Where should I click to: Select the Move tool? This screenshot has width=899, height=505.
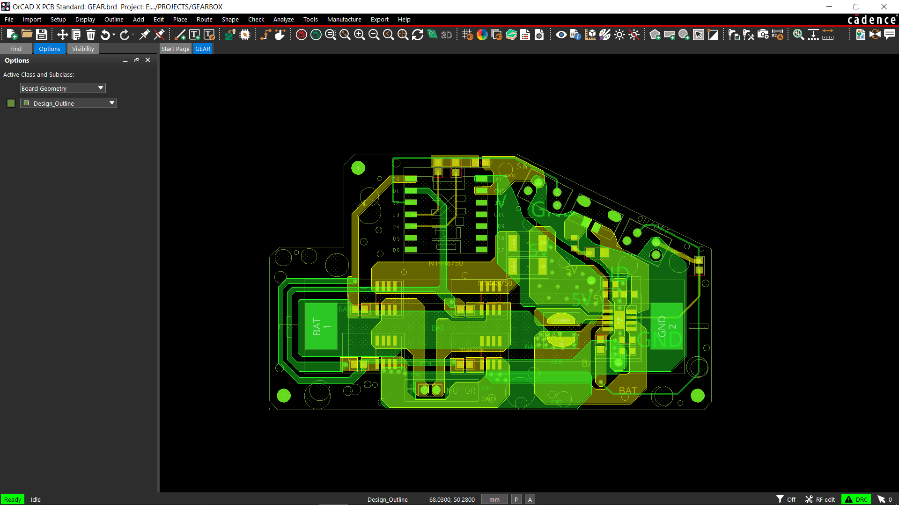click(x=62, y=35)
